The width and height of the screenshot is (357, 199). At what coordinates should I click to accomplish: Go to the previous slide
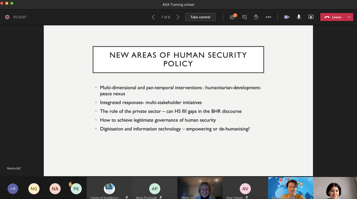click(153, 17)
